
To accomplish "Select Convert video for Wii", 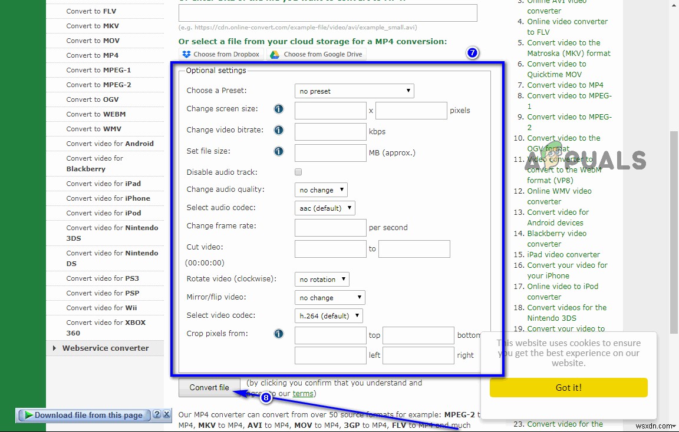I will pos(101,308).
